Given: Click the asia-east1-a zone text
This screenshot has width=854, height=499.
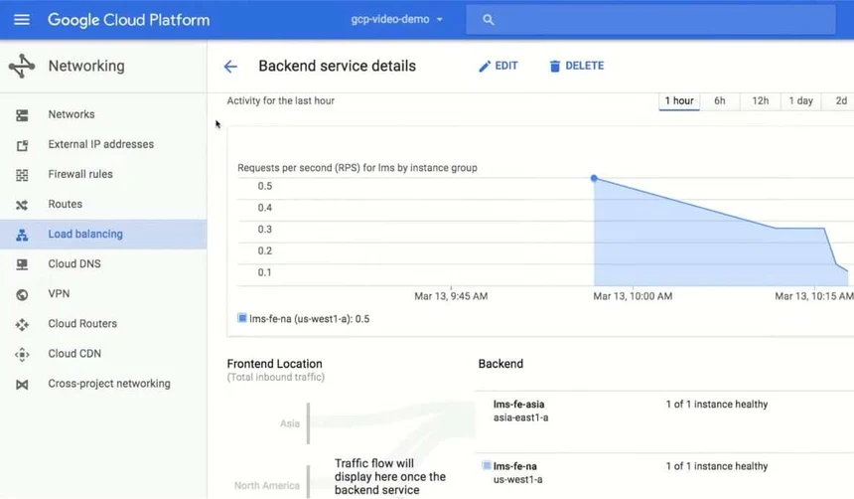Looking at the screenshot, I should click(520, 417).
